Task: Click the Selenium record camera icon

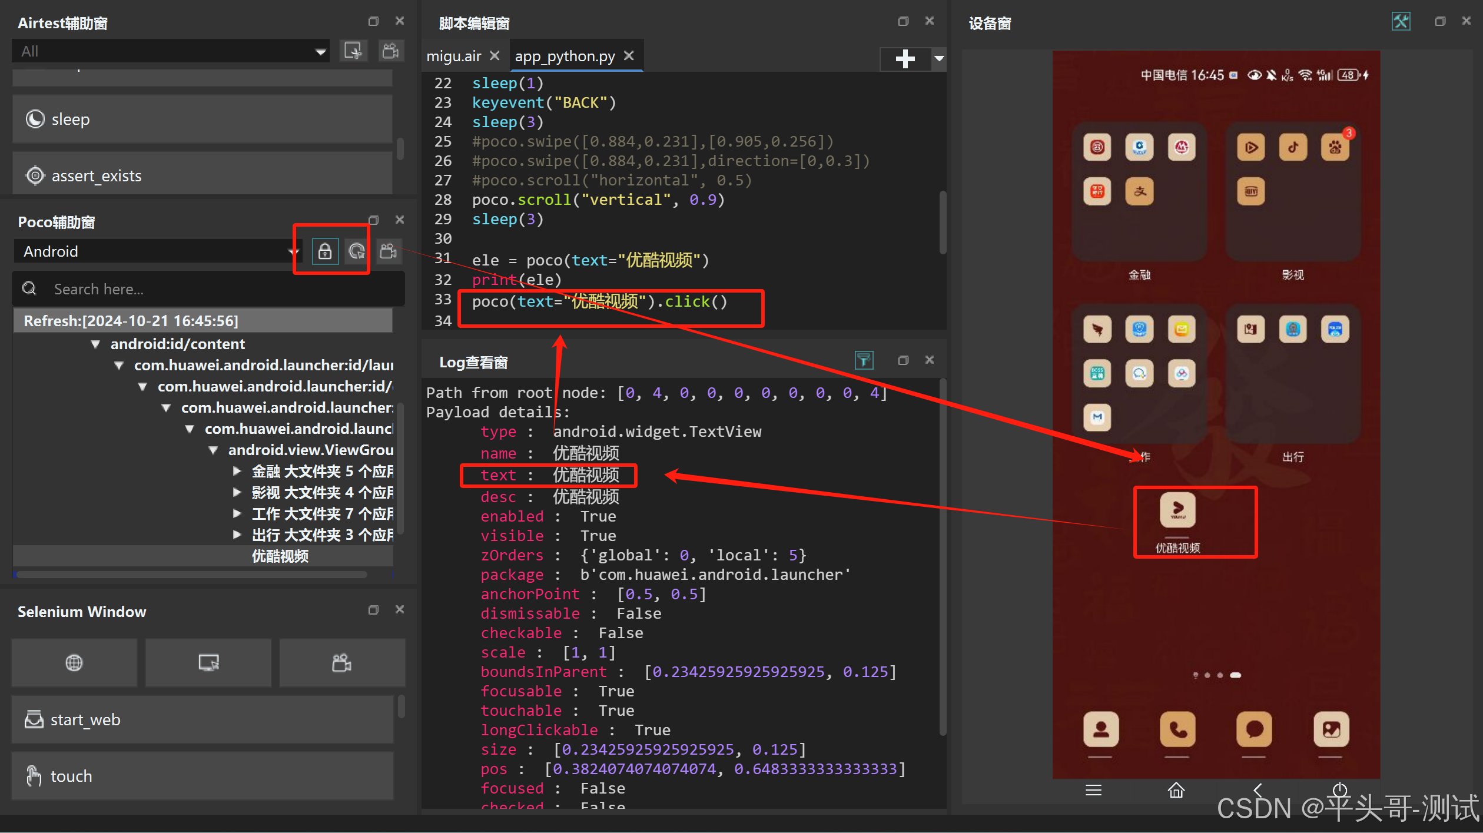Action: [342, 663]
